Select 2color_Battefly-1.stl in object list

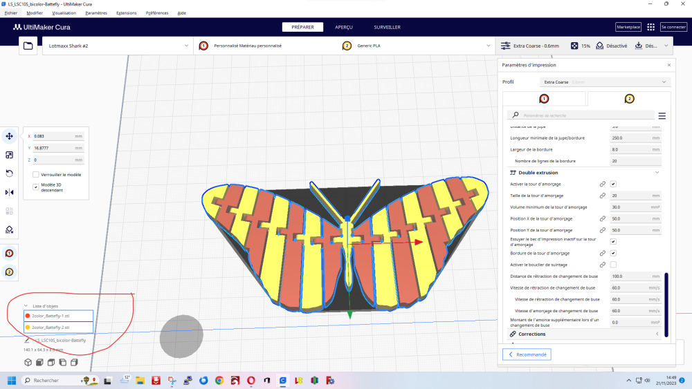(x=58, y=316)
